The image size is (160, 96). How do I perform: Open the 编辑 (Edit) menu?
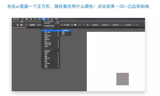click(26, 19)
